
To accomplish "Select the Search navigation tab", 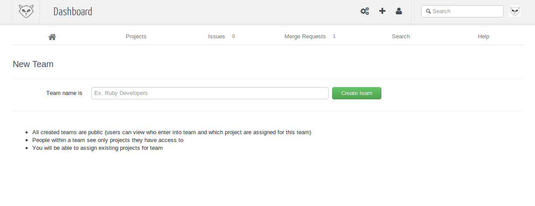I will click(401, 37).
